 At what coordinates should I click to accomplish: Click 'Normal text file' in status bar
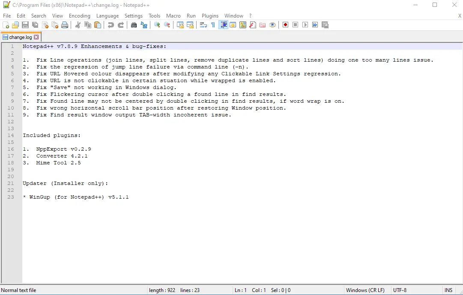pyautogui.click(x=18, y=290)
